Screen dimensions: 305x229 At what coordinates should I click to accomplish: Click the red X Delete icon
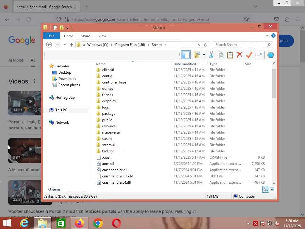pos(239,55)
